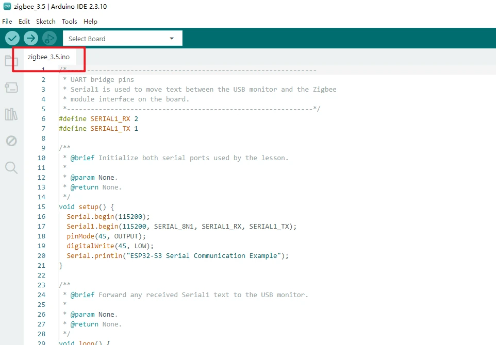Open the Search sidebar magnifier icon
496x345 pixels.
click(11, 167)
